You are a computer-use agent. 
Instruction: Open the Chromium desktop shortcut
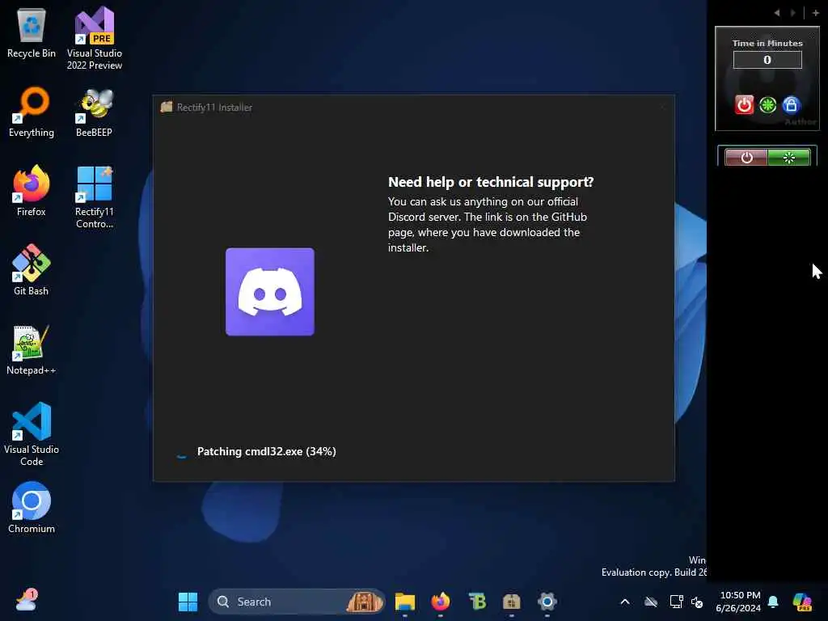[32, 508]
